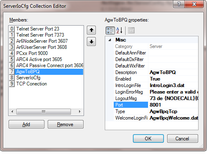Image resolution: width=212 pixels, height=157 pixels.
Task: Click the members list right scroll arrow
Action: pos(80,111)
